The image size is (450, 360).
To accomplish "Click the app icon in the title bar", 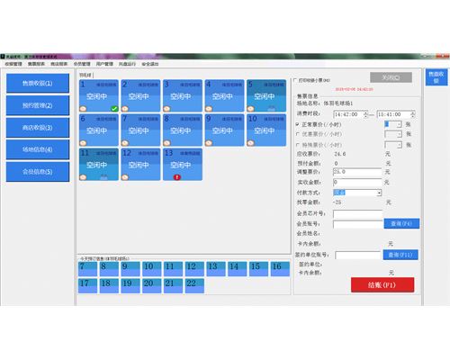I will [x=3, y=57].
